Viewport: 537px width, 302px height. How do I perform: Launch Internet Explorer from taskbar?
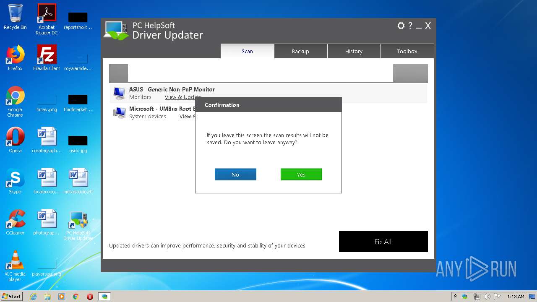coord(33,297)
